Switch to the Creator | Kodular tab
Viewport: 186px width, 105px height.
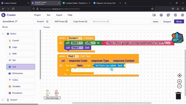[x=15, y=3]
